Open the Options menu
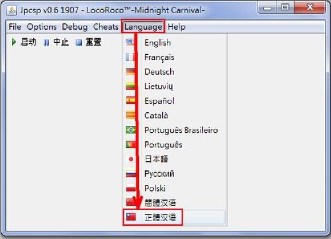The width and height of the screenshot is (331, 239). tap(42, 27)
